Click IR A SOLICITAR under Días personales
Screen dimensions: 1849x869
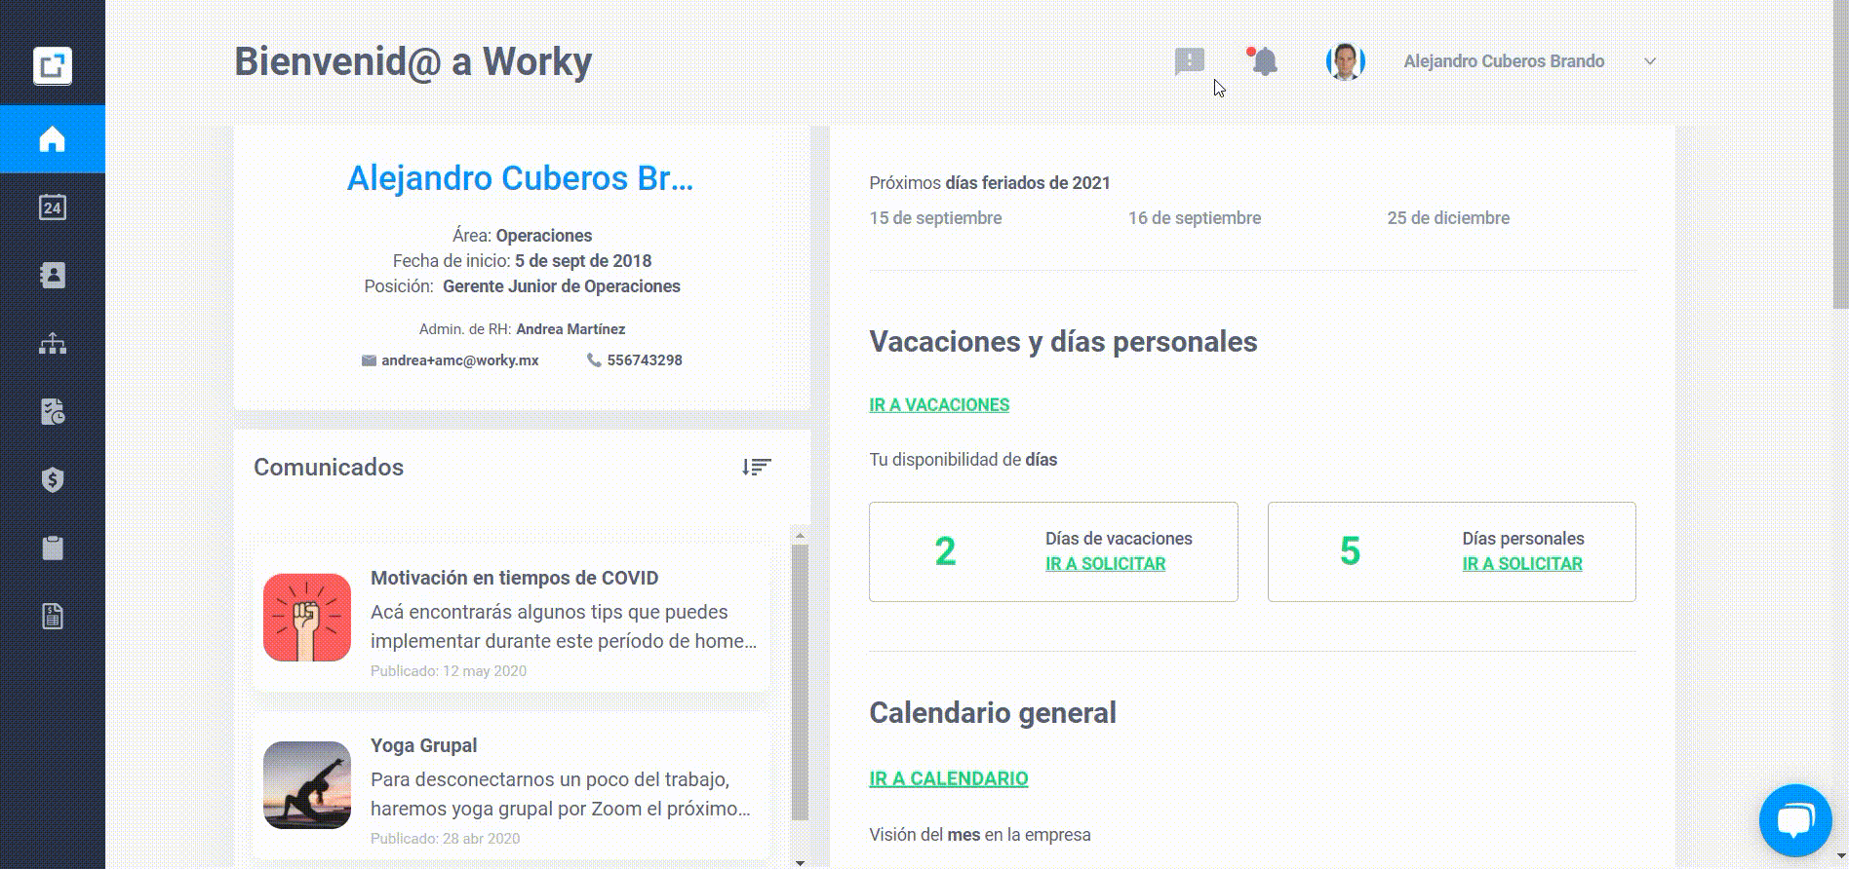(x=1522, y=564)
